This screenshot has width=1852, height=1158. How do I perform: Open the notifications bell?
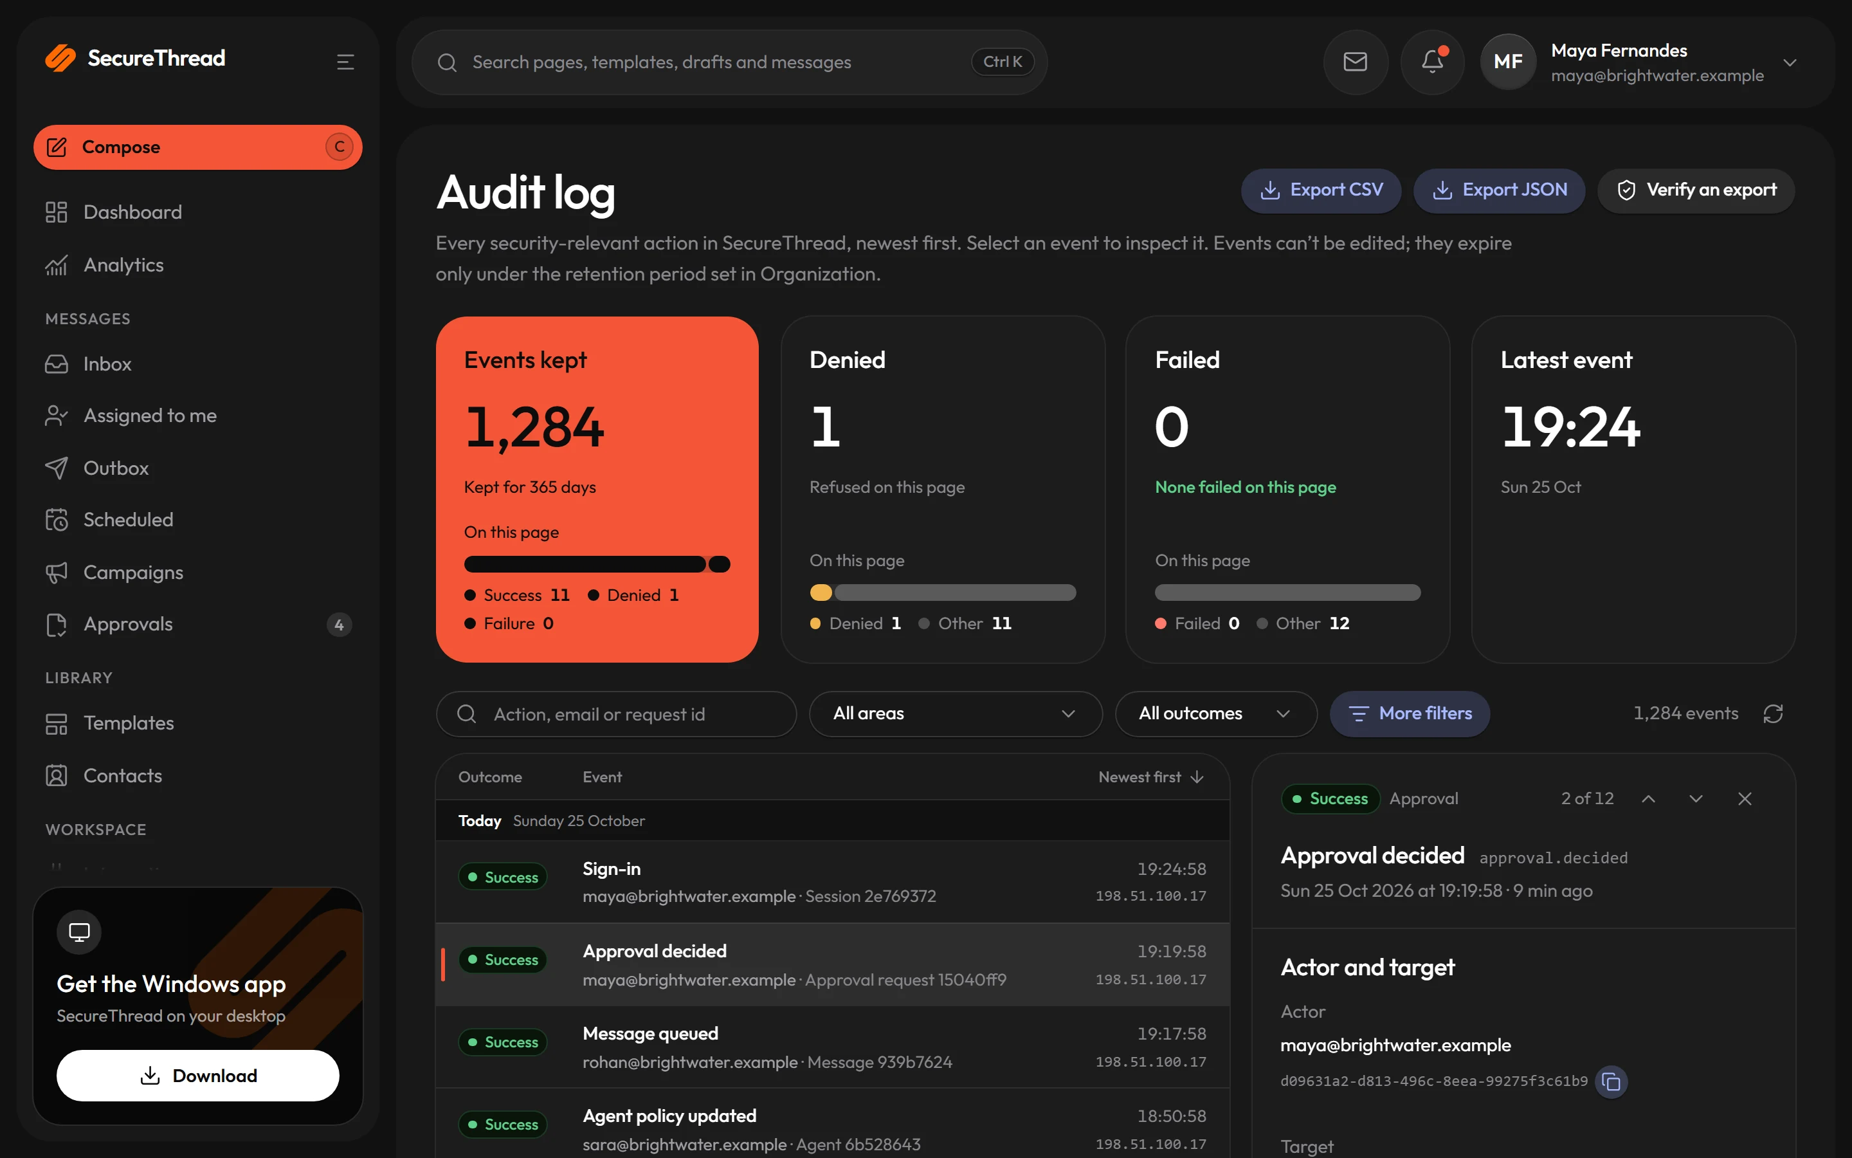(x=1432, y=62)
